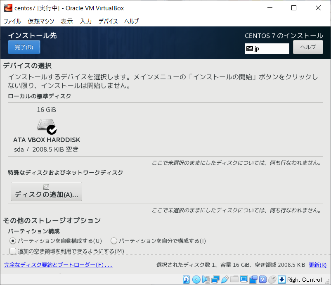Viewport: 331px width, 285px height.
Task: Click the 16 GiB disk size label
Action: click(x=47, y=110)
